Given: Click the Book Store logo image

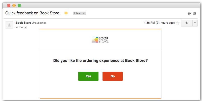Looking at the screenshot, I should pos(100,40).
